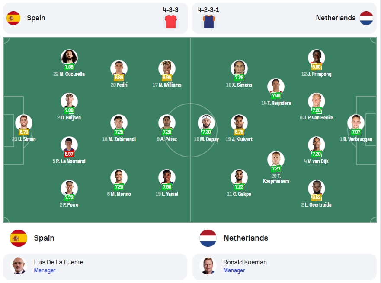
Task: Open M. Cucurella's player avatar
Action: [69, 58]
